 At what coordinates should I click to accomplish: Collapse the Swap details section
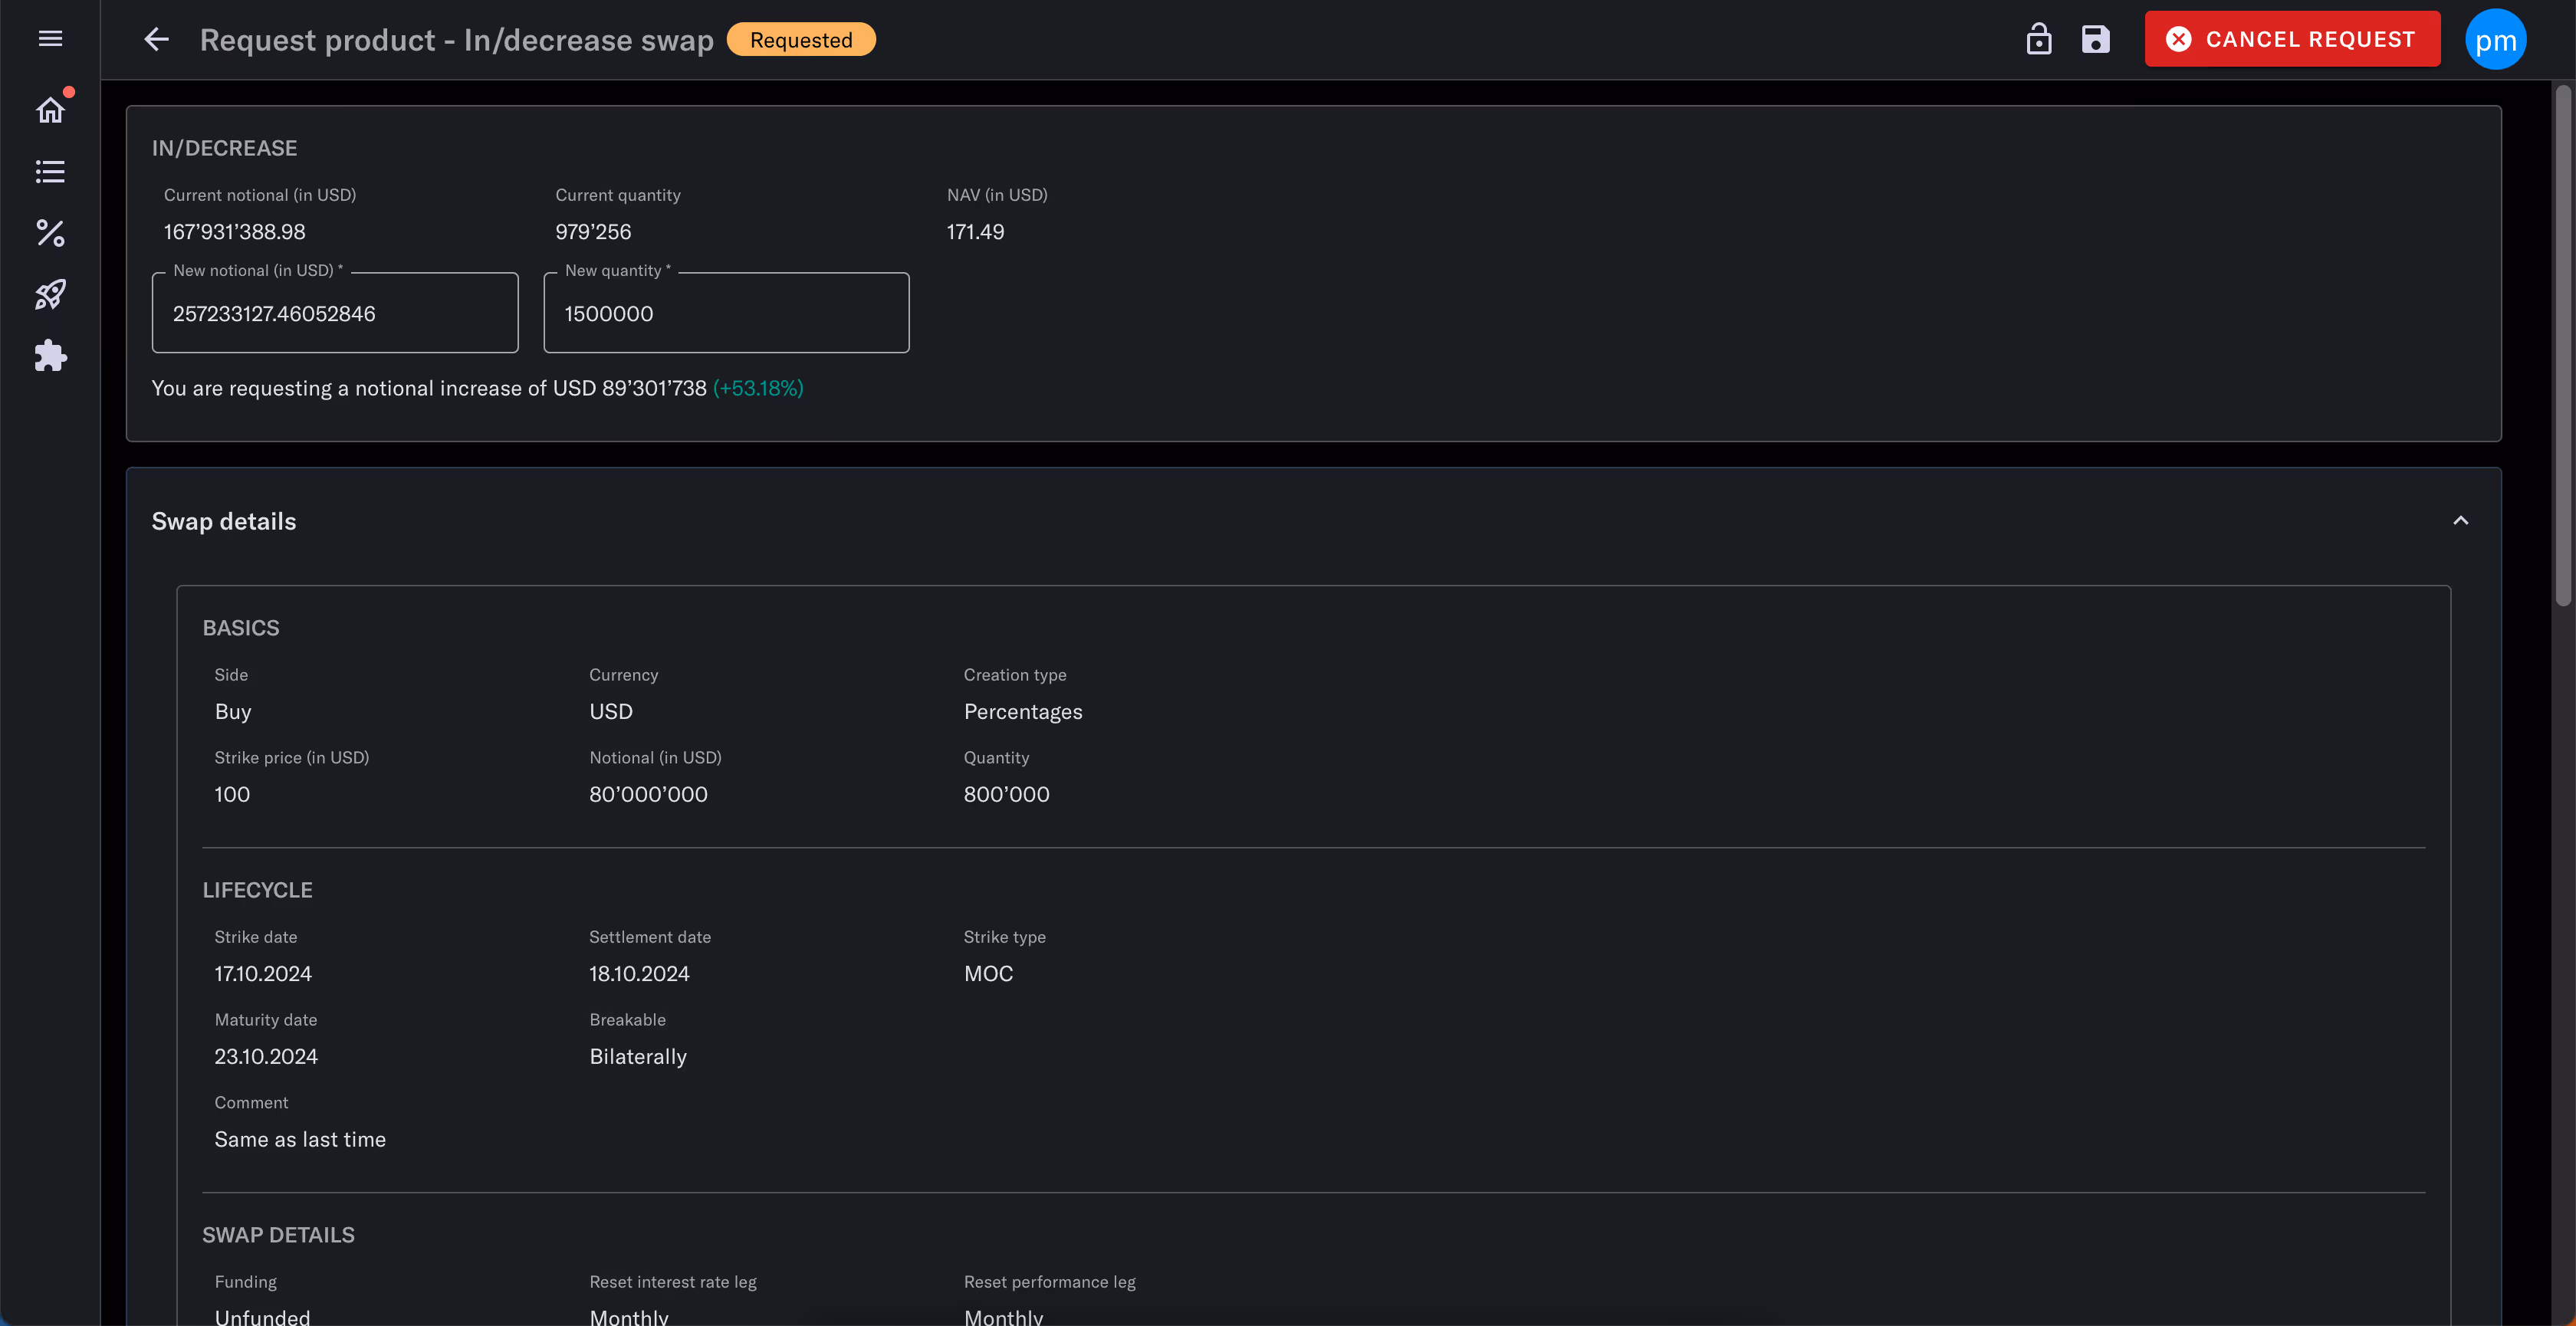pos(2460,521)
